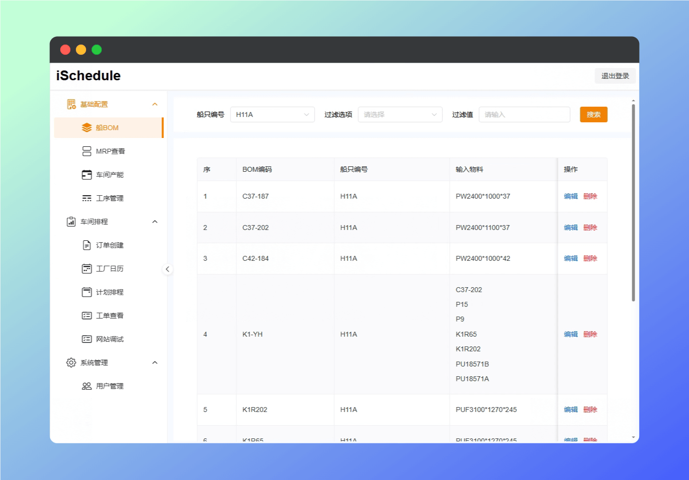This screenshot has height=480, width=689.
Task: Click 删除 for row K1R202
Action: [x=590, y=410]
